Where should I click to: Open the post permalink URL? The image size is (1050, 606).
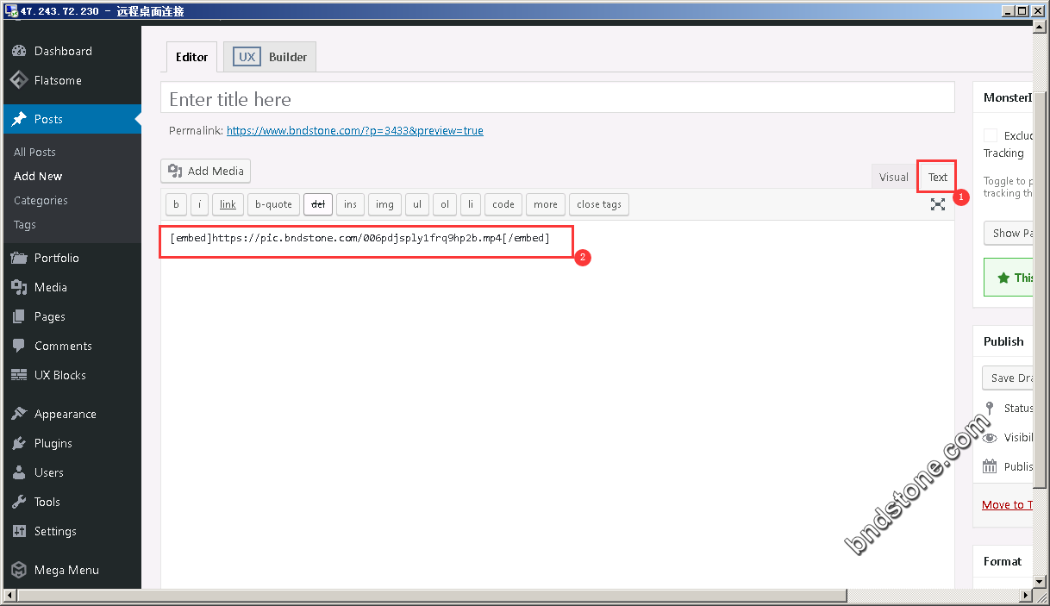[x=355, y=131]
